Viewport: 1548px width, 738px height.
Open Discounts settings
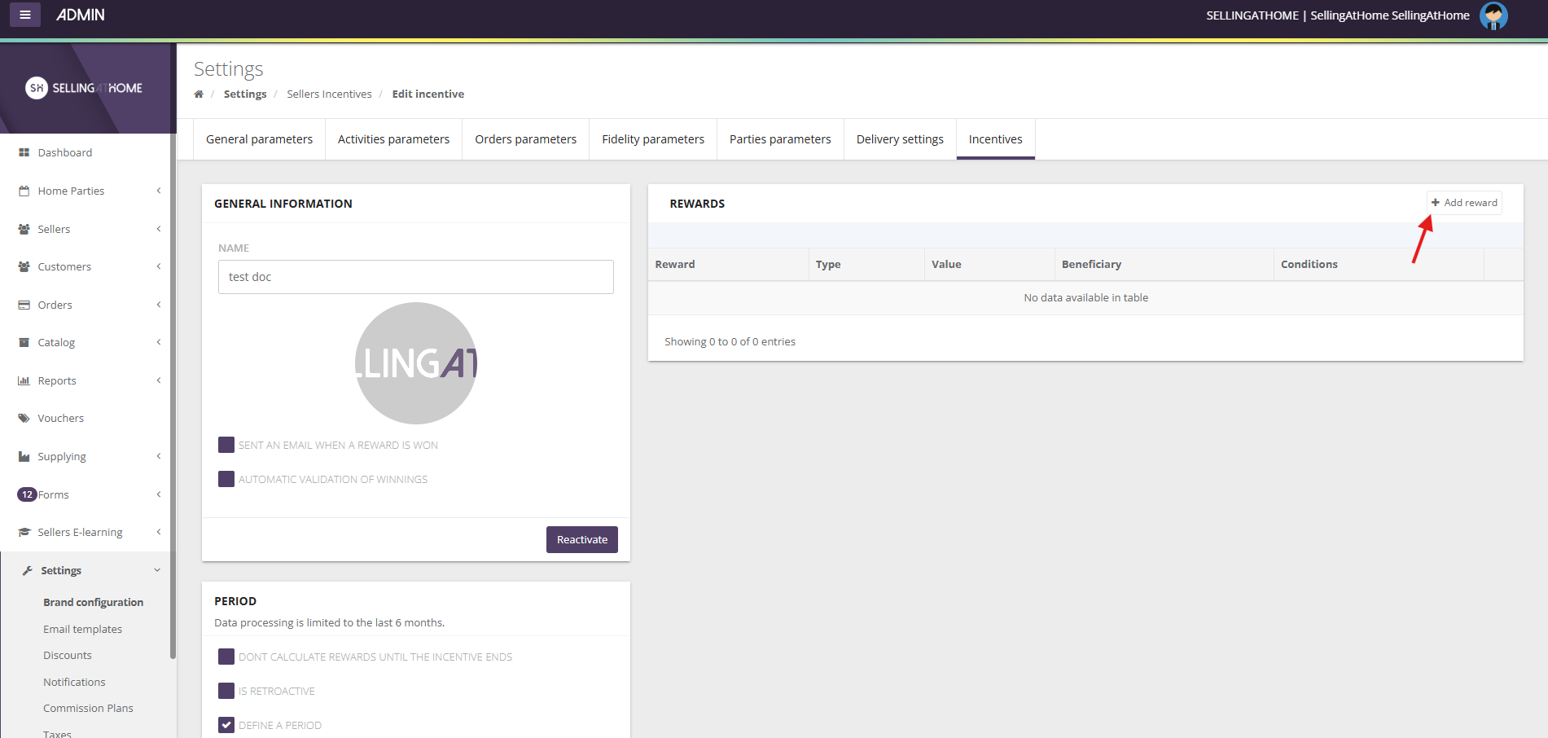(x=68, y=655)
